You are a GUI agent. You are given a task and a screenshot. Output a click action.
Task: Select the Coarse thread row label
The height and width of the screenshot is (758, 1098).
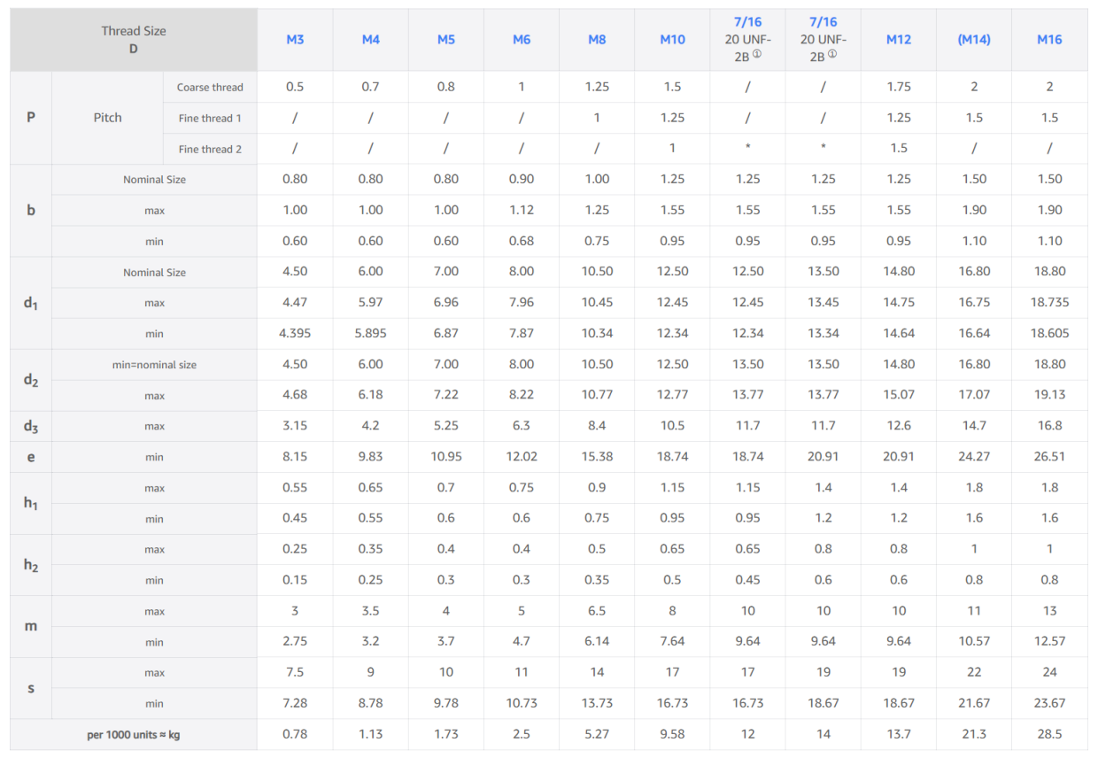click(210, 87)
